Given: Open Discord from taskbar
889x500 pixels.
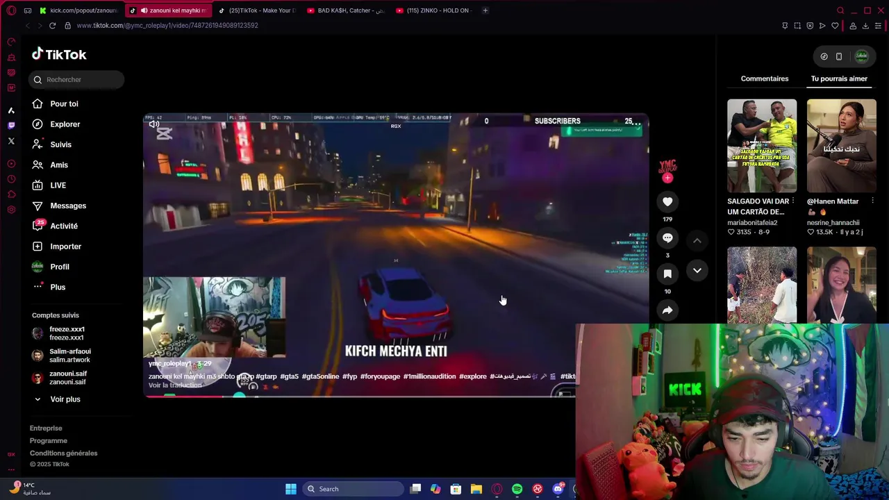Looking at the screenshot, I should click(x=558, y=489).
